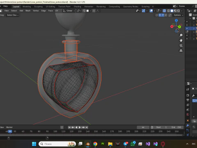Image resolution: width=197 pixels, height=148 pixels.
Task: Switch to the Modeling workspace tab
Action: (x=27, y=7)
